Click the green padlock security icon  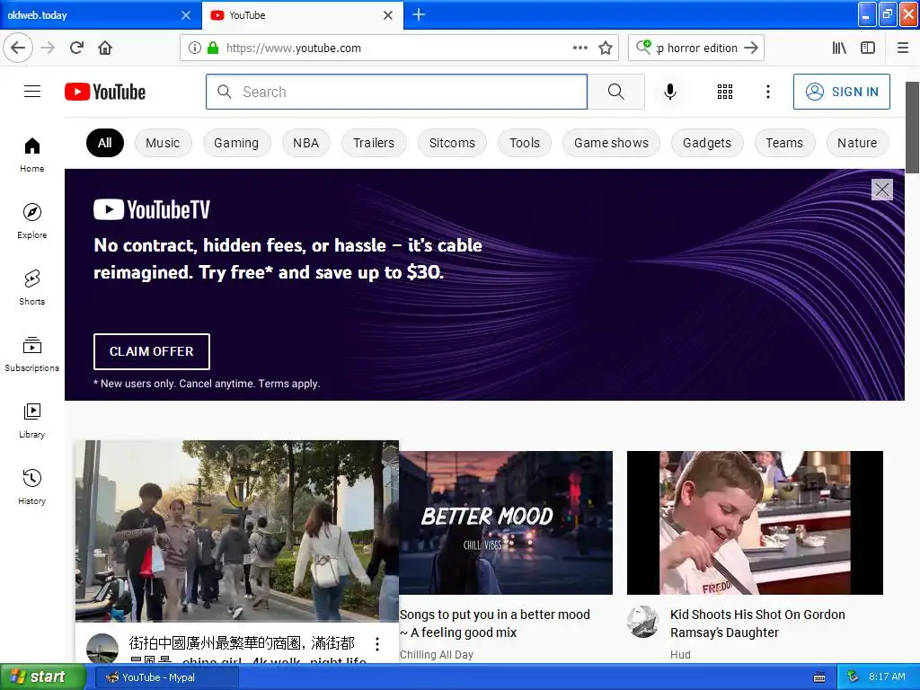tap(213, 49)
